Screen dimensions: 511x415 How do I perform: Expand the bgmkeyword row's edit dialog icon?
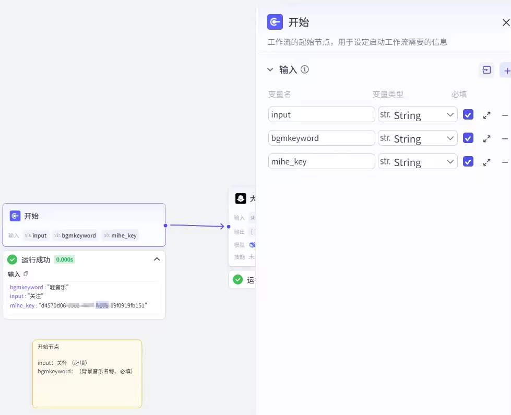(486, 139)
